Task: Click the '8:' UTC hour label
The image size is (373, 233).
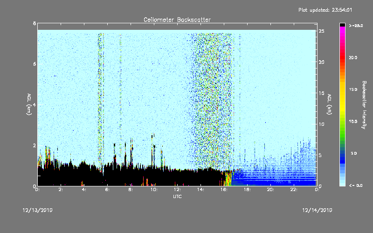Action: point(131,190)
